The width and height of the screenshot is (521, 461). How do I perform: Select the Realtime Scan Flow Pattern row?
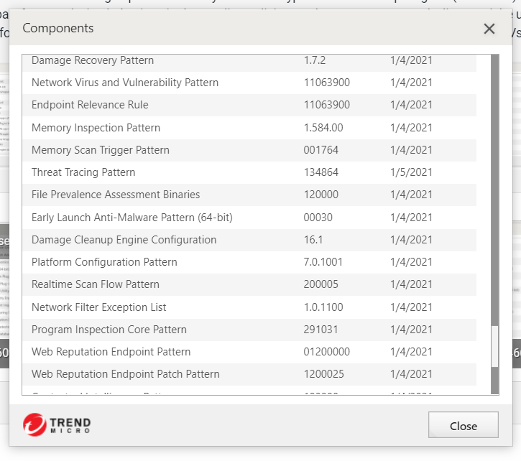(x=96, y=284)
